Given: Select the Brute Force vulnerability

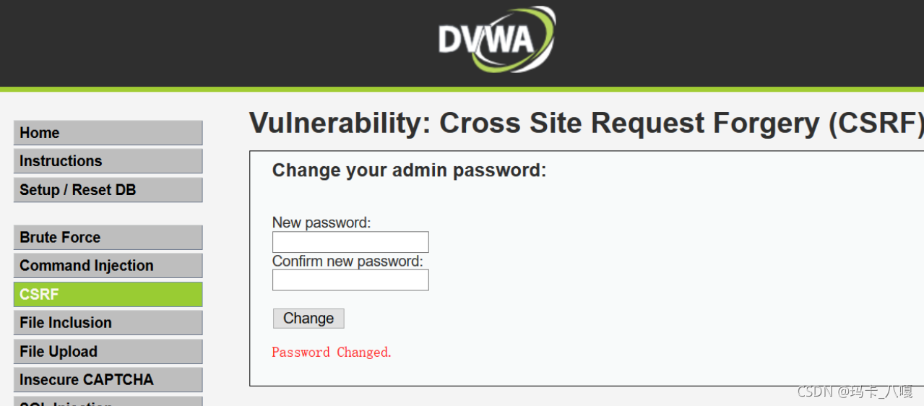Looking at the screenshot, I should [108, 238].
